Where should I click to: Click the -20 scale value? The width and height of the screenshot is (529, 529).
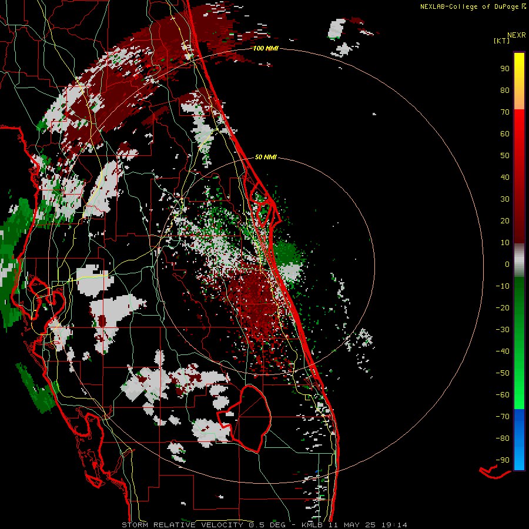click(503, 307)
